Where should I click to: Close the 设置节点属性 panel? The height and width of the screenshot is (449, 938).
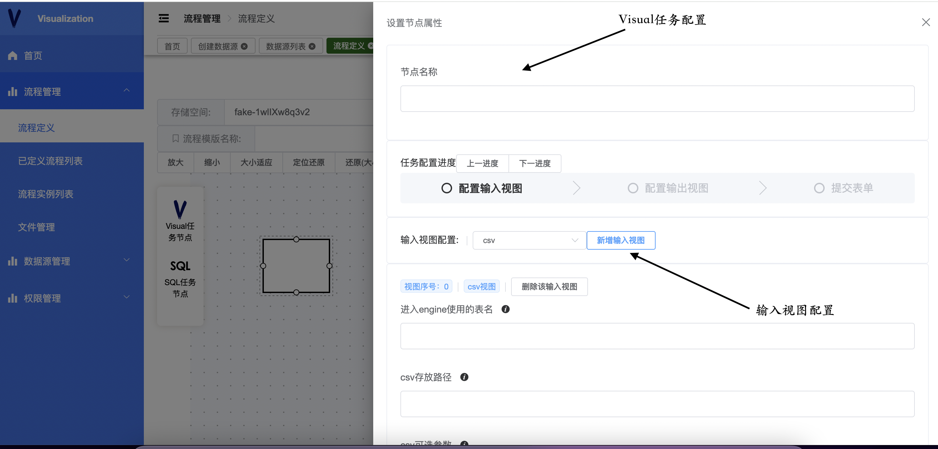point(926,23)
